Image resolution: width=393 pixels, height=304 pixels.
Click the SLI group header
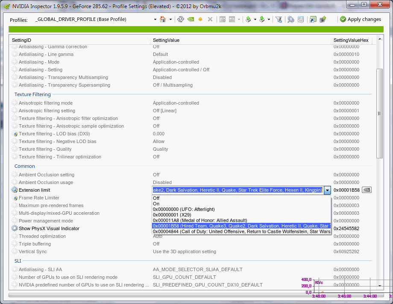pos(18,261)
